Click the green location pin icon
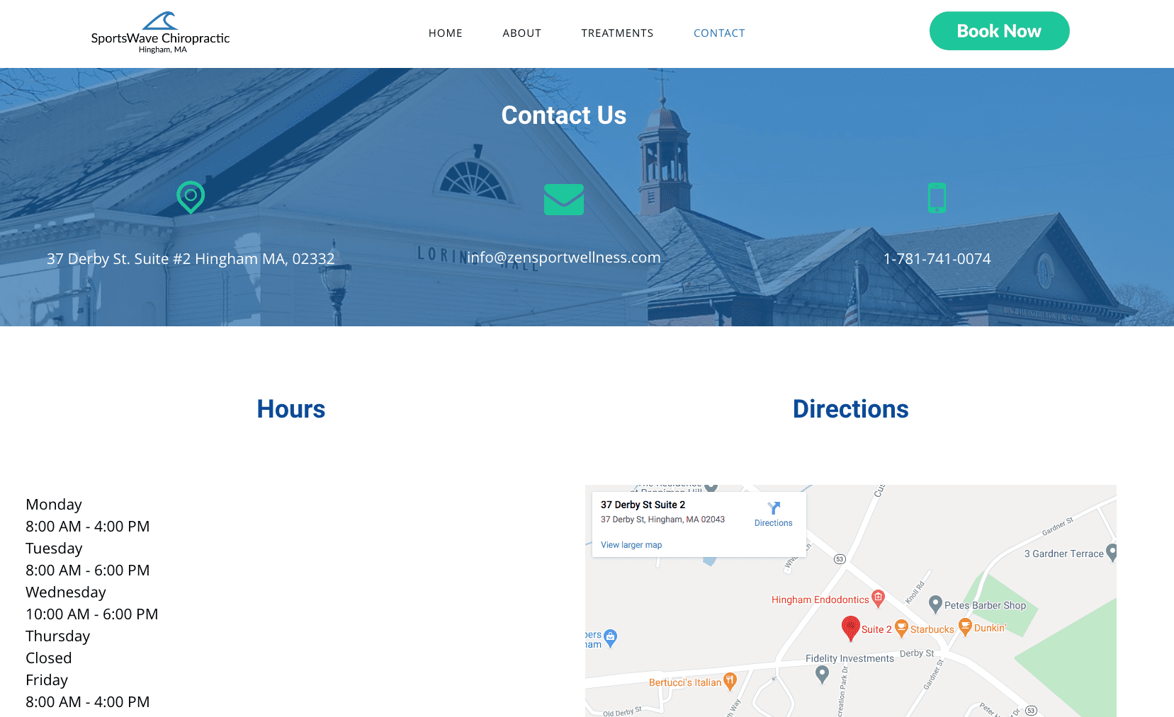 point(191,197)
